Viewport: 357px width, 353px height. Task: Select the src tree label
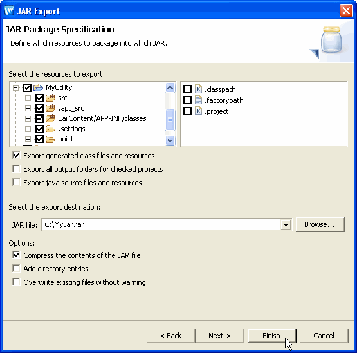click(x=62, y=98)
